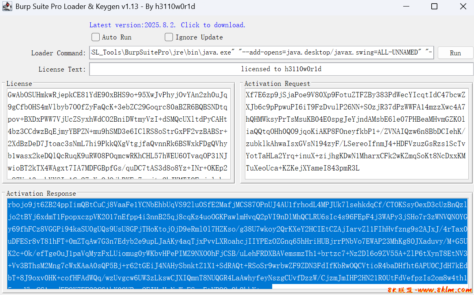
Task: Open the latest version download link
Action: pos(167,25)
